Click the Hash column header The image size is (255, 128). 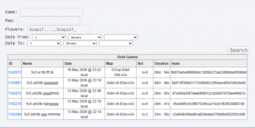tap(209, 64)
